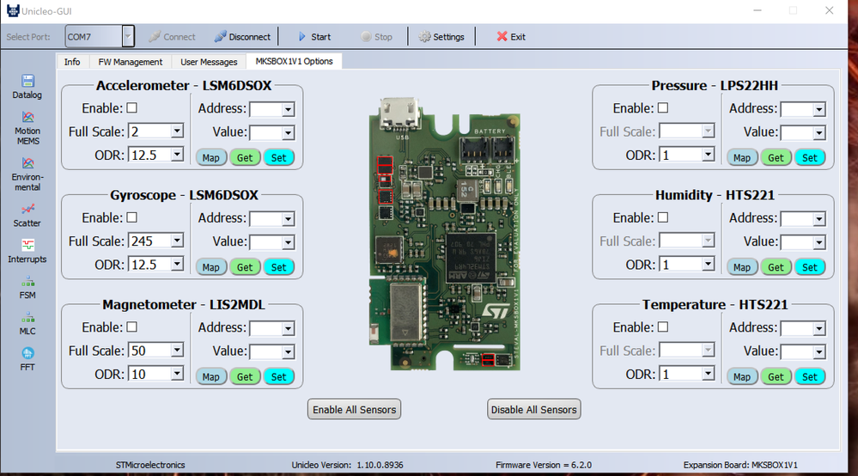Open Accelerometer ODR dropdown

tap(177, 155)
